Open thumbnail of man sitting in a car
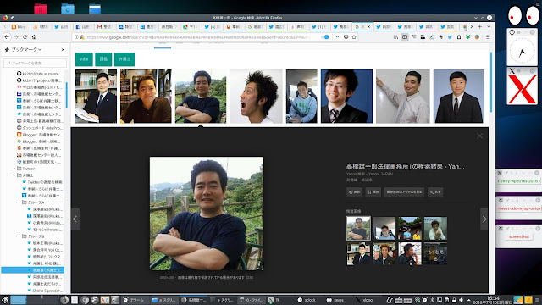The width and height of the screenshot is (542, 305). [x=301, y=96]
